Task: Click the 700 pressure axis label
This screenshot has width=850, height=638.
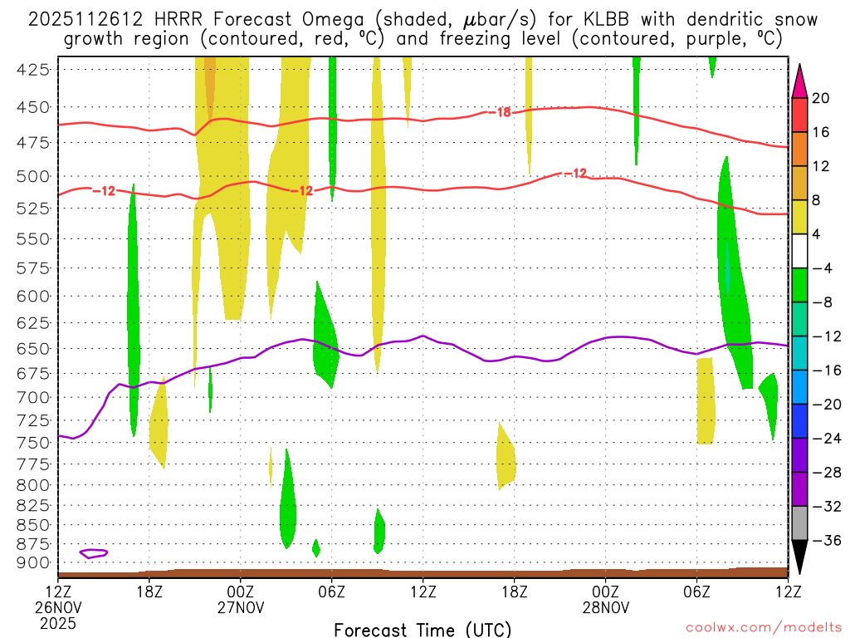Action: [33, 398]
